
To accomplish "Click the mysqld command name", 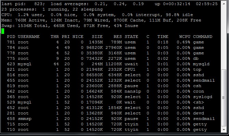I will pyautogui.click(x=201, y=64).
